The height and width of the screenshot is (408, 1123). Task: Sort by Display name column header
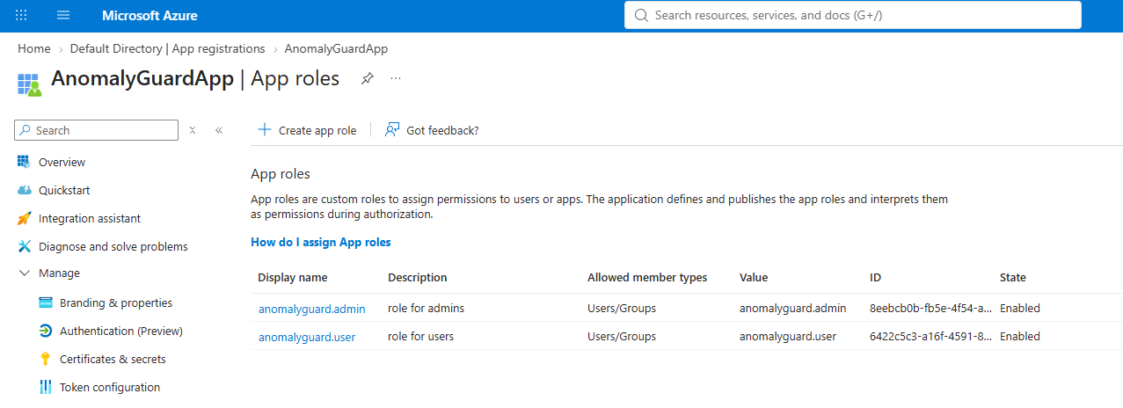click(x=293, y=277)
